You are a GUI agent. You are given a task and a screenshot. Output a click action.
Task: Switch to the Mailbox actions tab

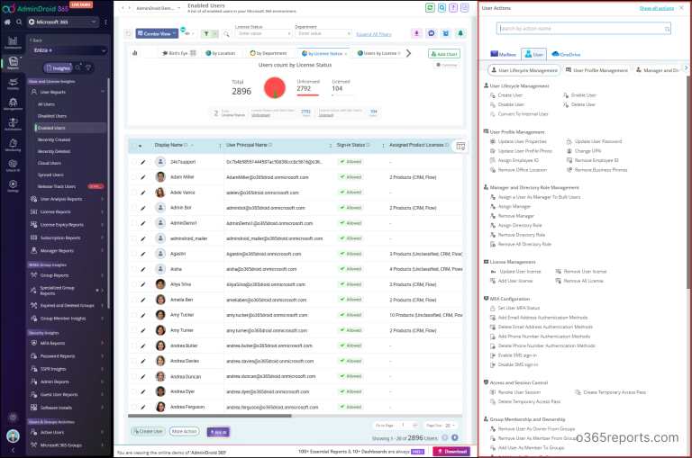(504, 54)
